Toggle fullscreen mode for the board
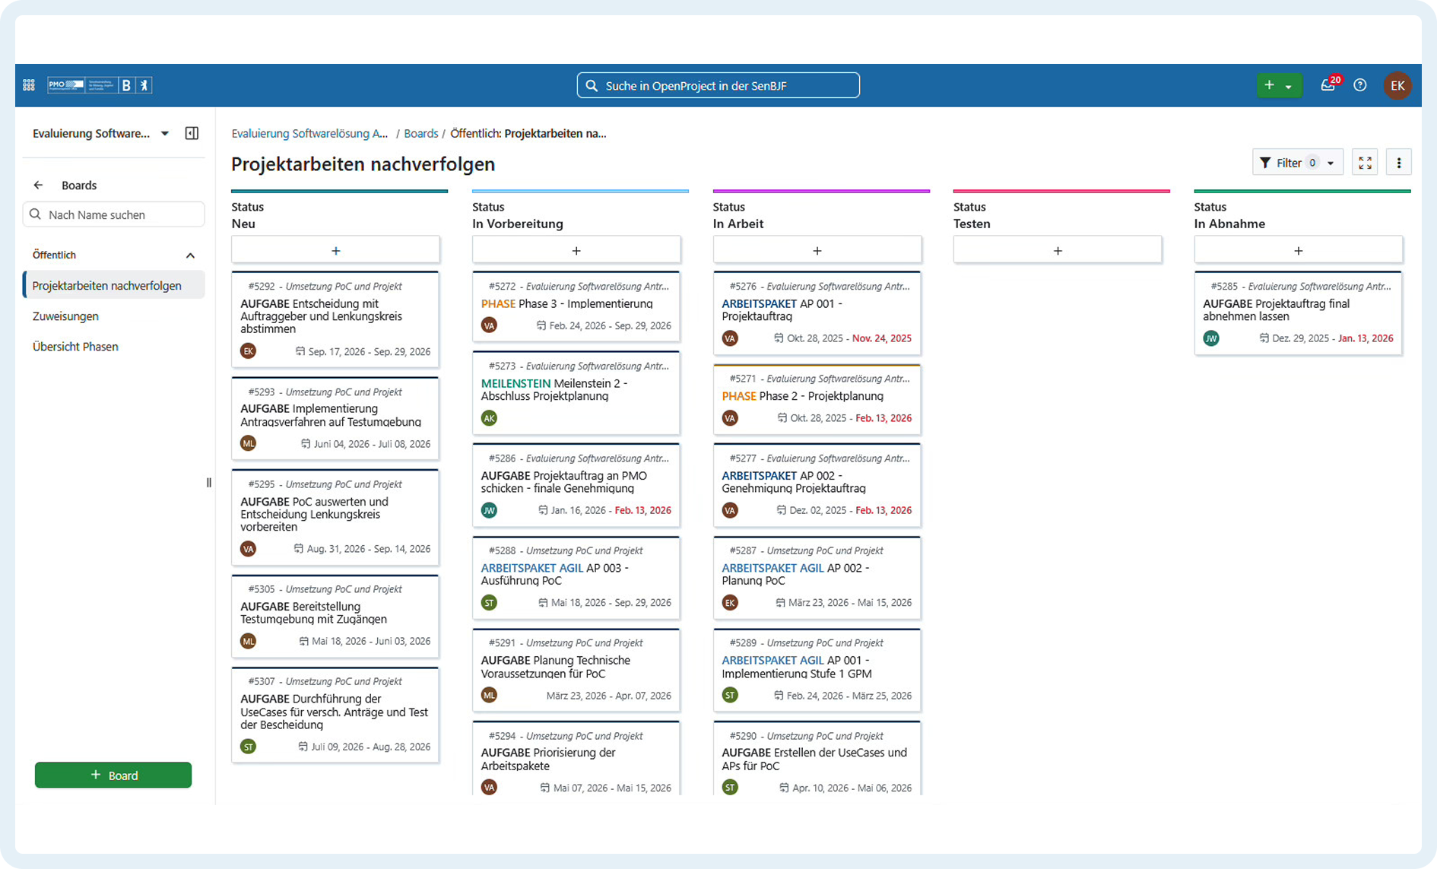The image size is (1437, 869). pos(1365,163)
